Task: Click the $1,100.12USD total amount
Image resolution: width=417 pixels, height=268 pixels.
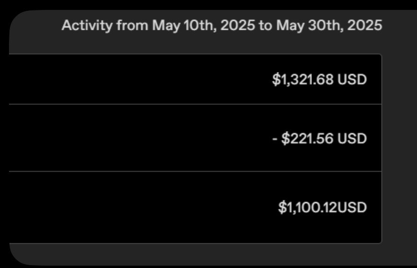Action: 322,207
